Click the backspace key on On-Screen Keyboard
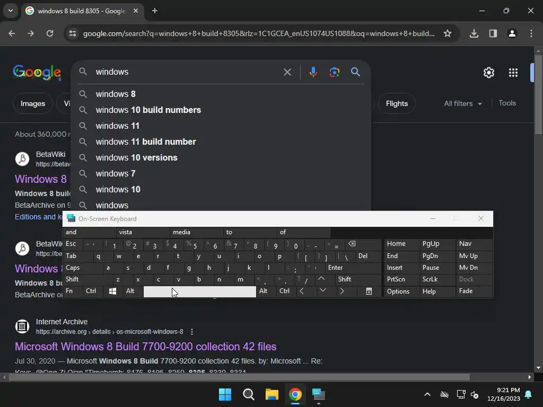 [363, 244]
